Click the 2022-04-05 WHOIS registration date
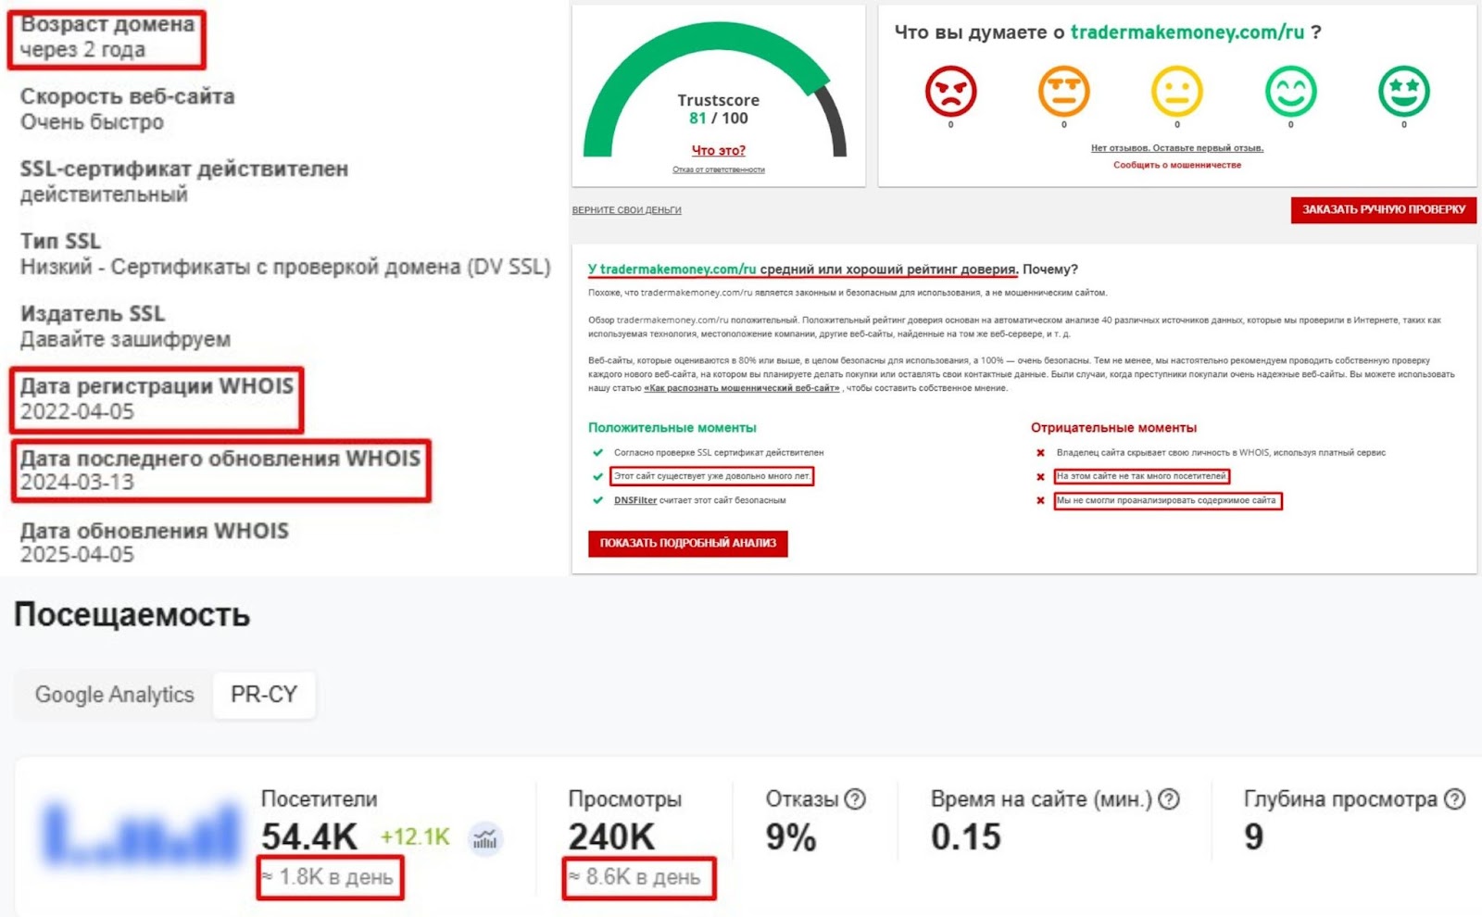Image resolution: width=1482 pixels, height=917 pixels. tap(78, 411)
